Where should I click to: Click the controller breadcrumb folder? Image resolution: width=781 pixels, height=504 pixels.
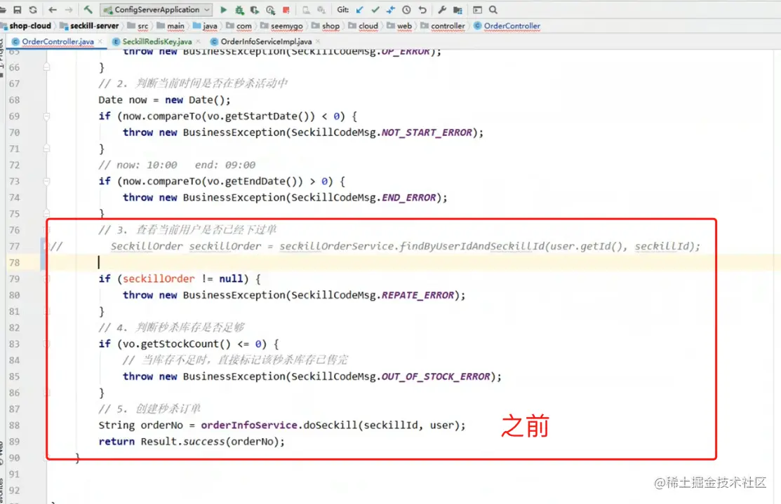443,26
